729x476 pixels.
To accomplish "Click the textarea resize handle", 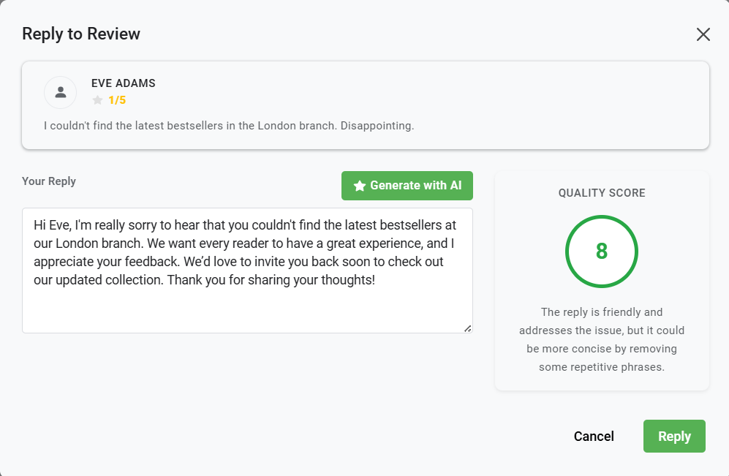I will 468,328.
